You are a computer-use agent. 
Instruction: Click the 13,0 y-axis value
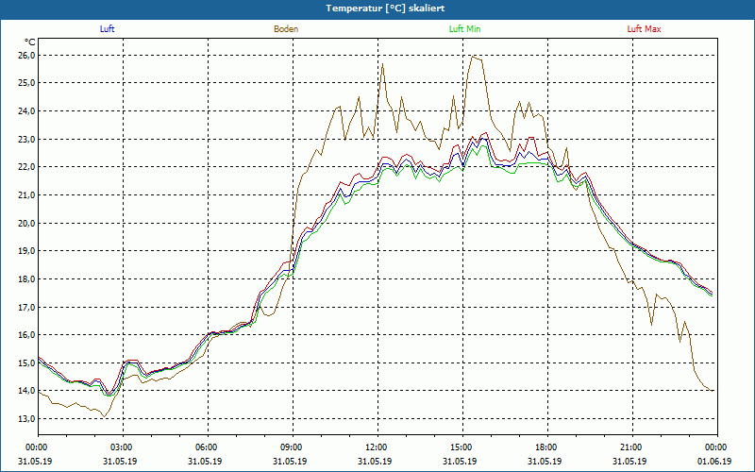[x=26, y=418]
